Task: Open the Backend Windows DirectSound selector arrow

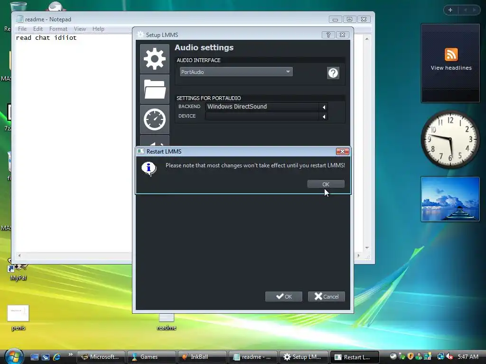Action: [324, 107]
